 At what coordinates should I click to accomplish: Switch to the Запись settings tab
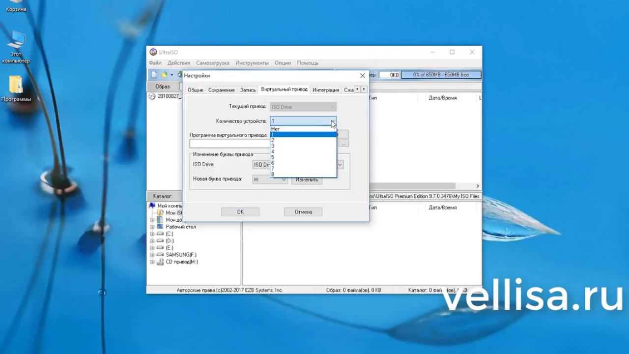click(x=248, y=90)
